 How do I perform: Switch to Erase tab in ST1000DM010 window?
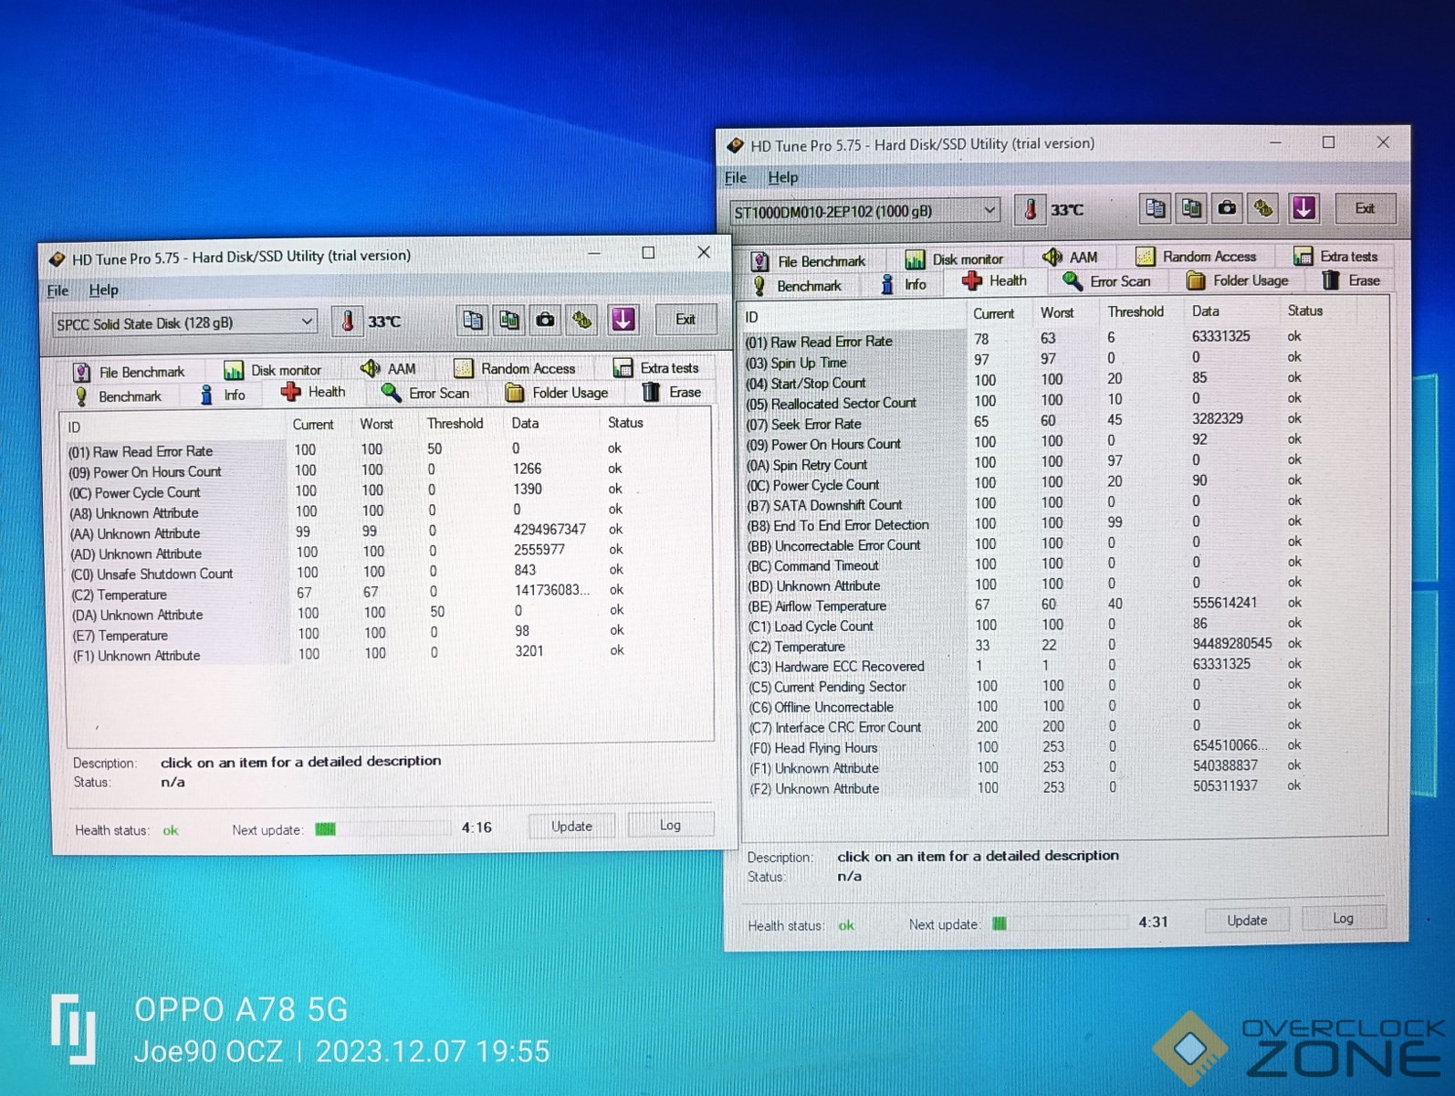1351,280
